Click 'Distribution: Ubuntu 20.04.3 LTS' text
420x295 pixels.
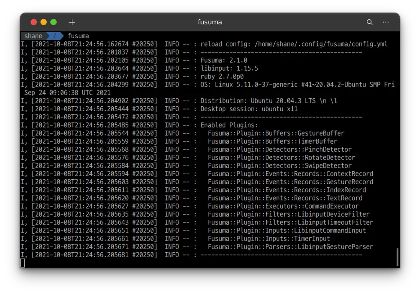tap(258, 101)
